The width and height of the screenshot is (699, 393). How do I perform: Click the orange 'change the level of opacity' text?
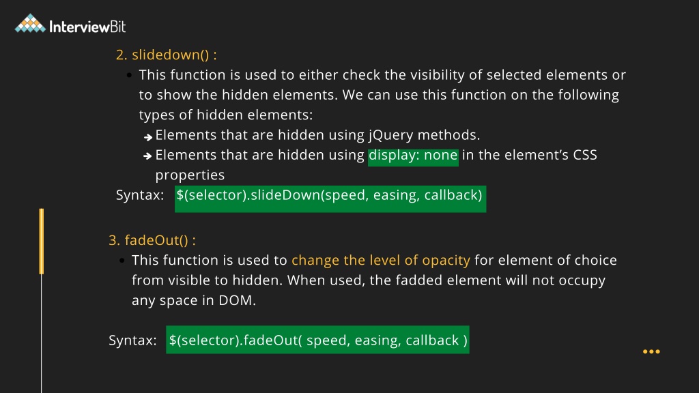coord(381,260)
